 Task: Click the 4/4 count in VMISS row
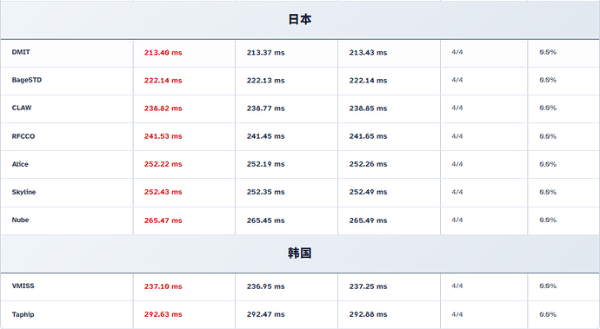point(457,286)
